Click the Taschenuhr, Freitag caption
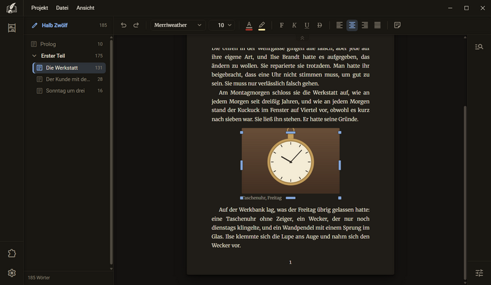The height and width of the screenshot is (285, 491). 262,198
